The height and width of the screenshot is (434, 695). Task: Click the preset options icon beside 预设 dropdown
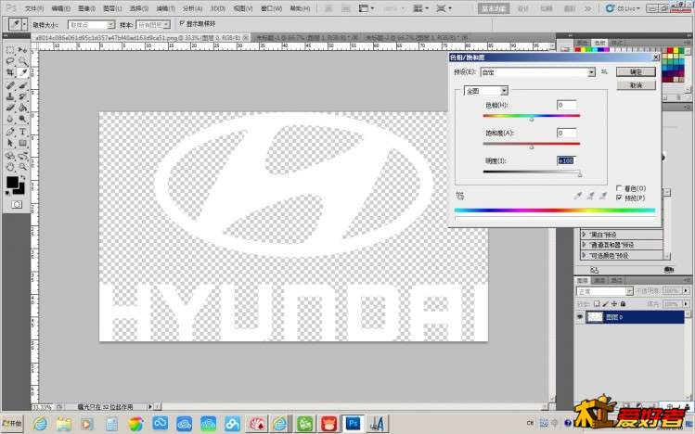[x=604, y=71]
